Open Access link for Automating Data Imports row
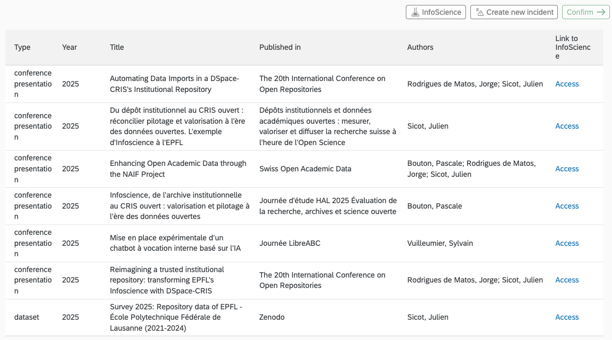The image size is (612, 340). pyautogui.click(x=567, y=84)
